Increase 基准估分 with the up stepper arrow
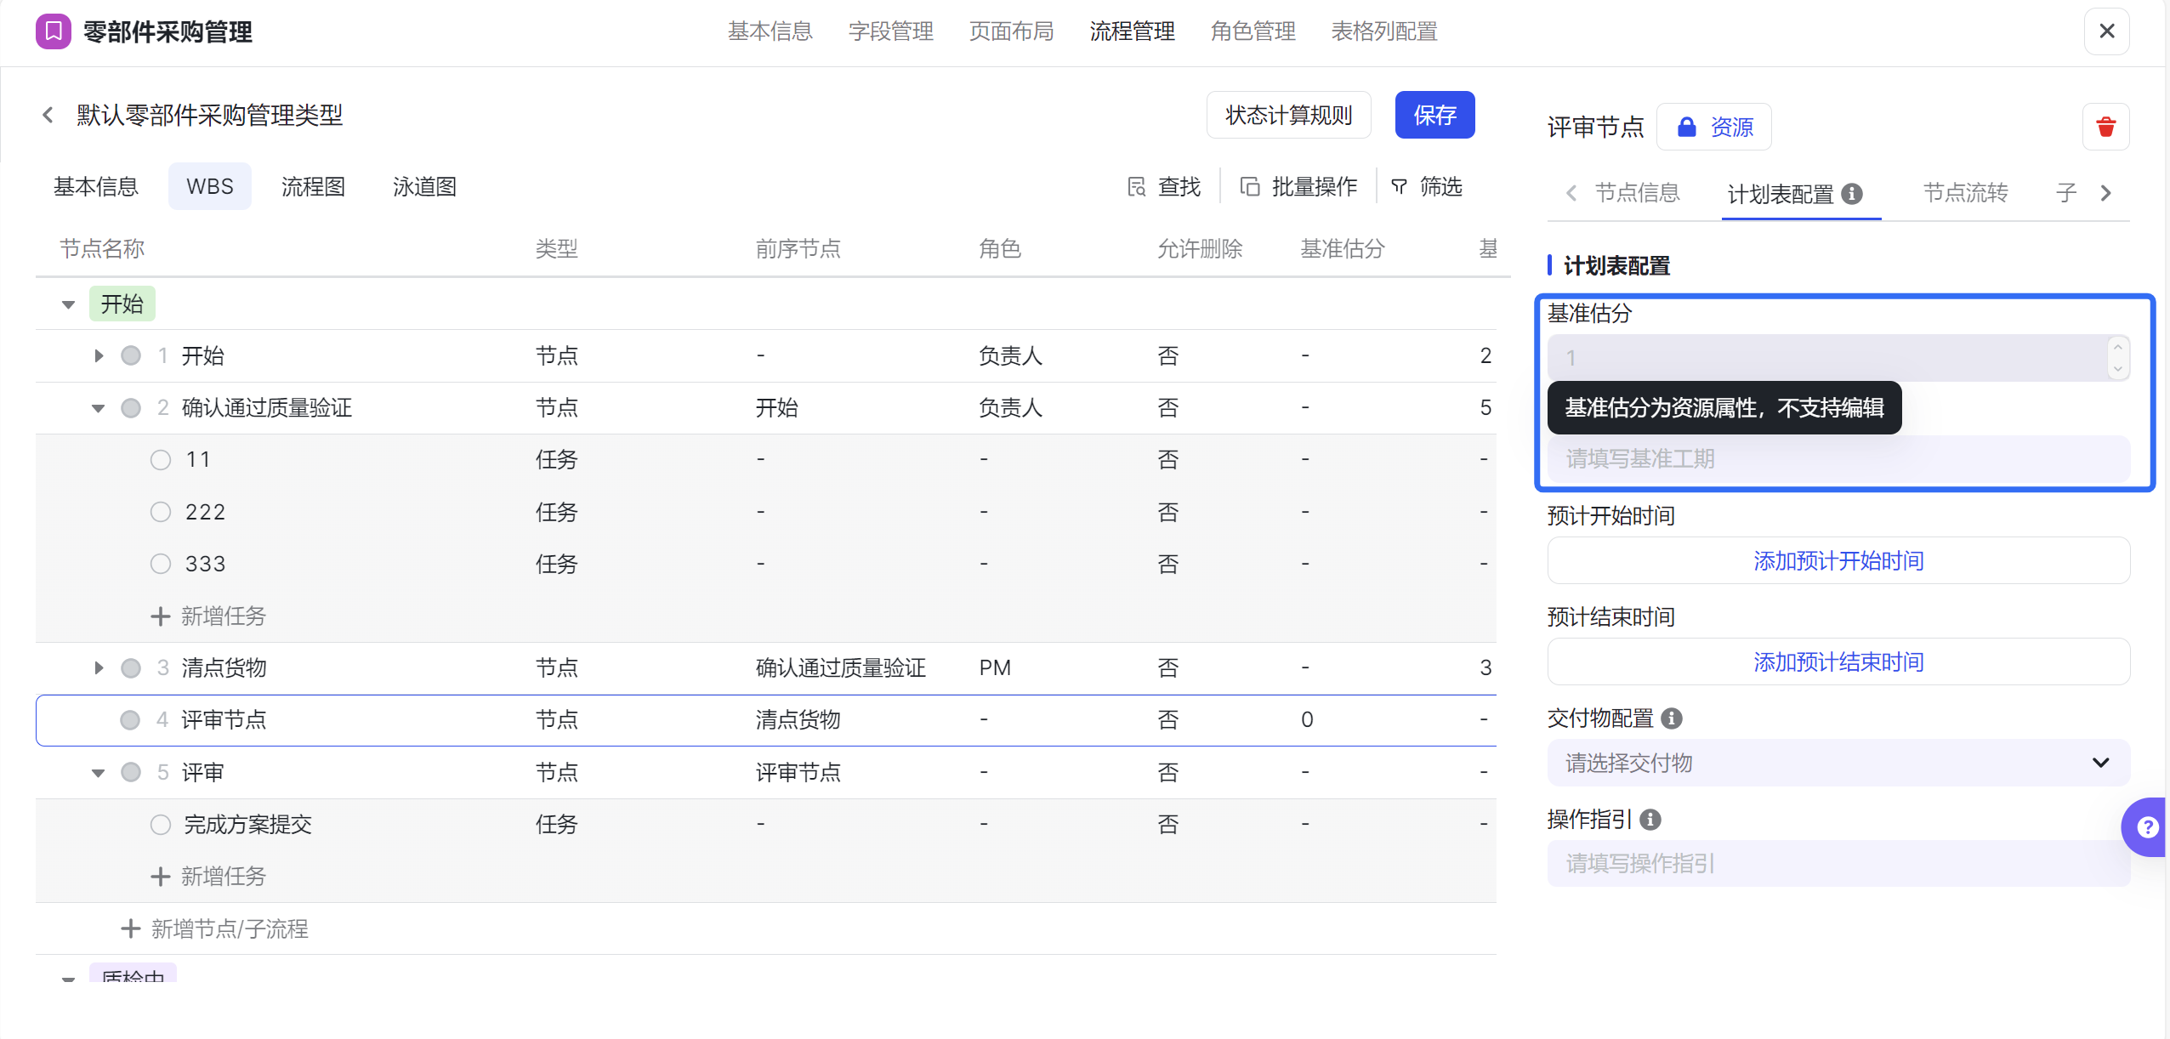The height and width of the screenshot is (1039, 2170). 2117,347
